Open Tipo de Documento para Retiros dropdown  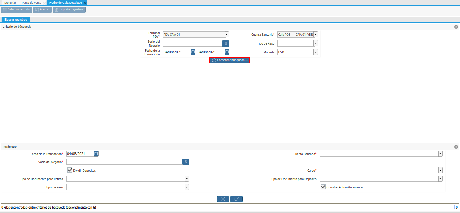(187, 179)
